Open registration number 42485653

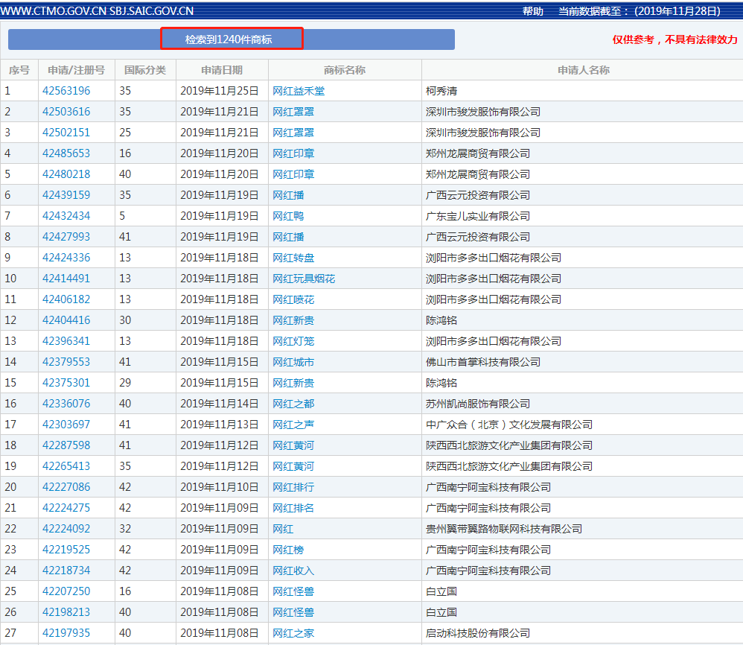pyautogui.click(x=66, y=153)
